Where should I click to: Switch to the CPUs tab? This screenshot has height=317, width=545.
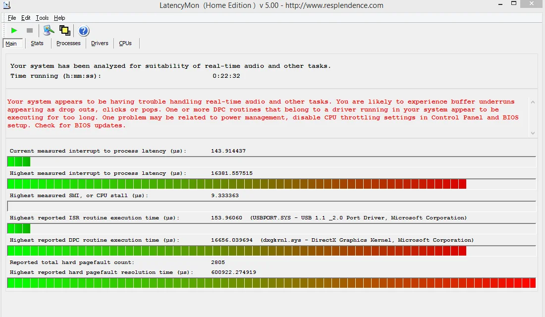(125, 43)
